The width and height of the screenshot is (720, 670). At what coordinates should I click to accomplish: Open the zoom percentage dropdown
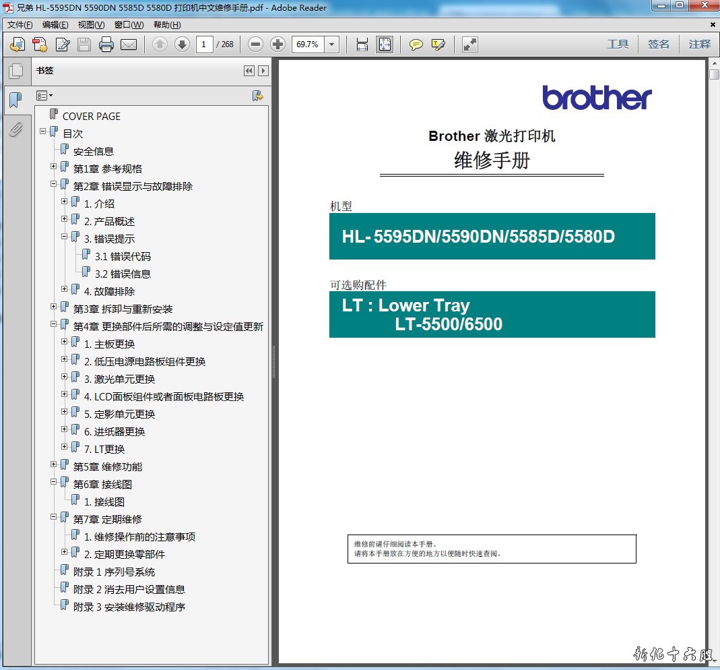332,44
